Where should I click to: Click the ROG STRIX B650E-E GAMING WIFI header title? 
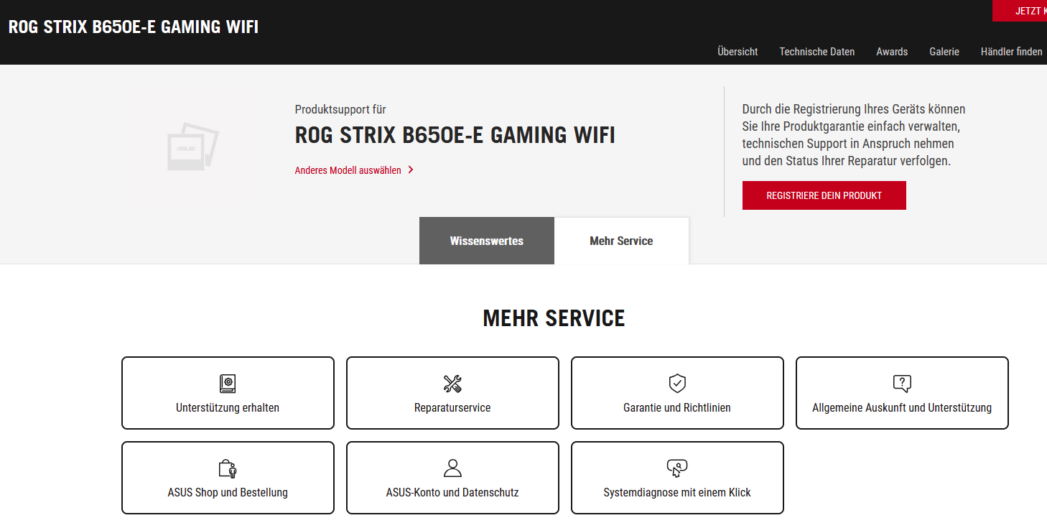pyautogui.click(x=134, y=27)
